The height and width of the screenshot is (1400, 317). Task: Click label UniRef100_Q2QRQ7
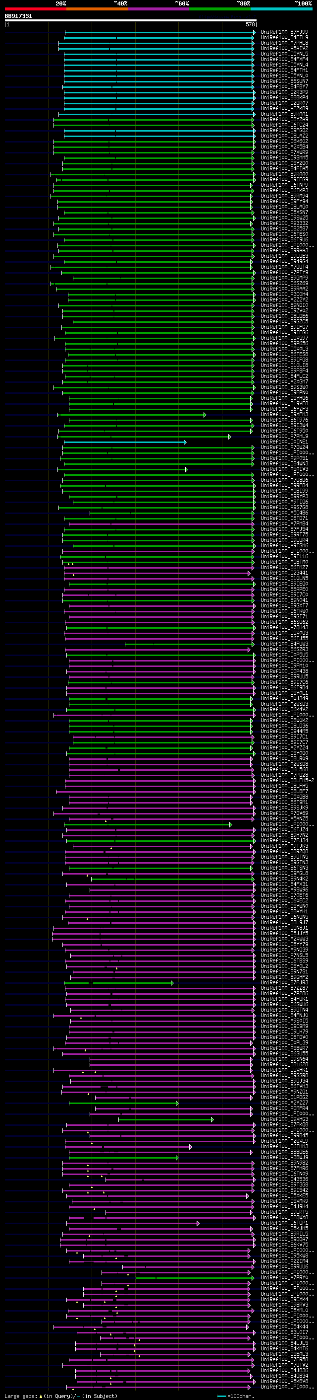point(284,103)
